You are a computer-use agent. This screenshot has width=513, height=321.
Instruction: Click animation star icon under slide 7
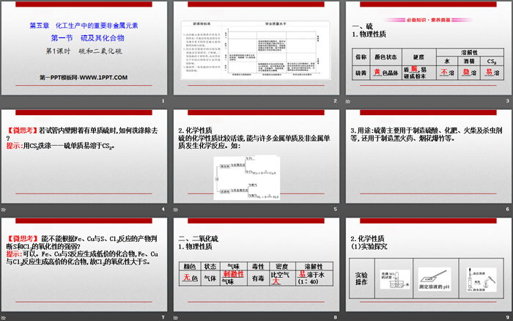(3, 318)
